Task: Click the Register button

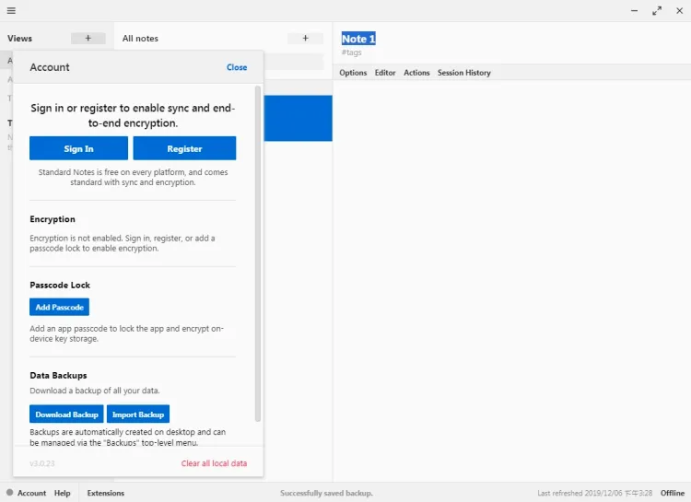Action: click(184, 148)
